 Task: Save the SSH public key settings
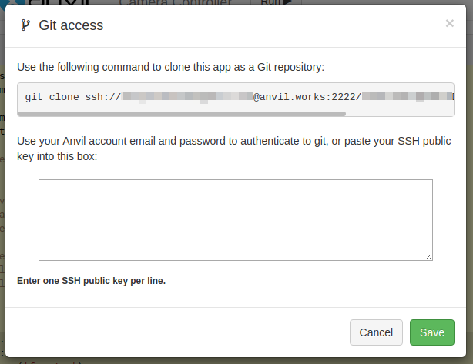click(x=431, y=332)
